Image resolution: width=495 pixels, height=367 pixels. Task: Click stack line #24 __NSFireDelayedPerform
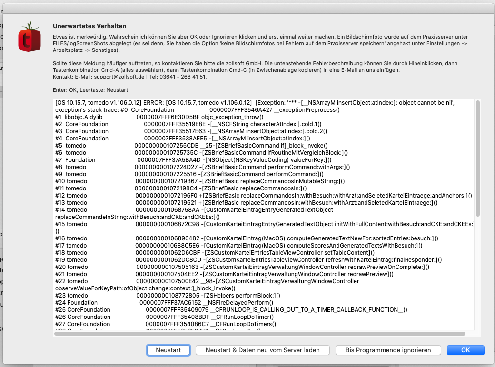coord(165,303)
